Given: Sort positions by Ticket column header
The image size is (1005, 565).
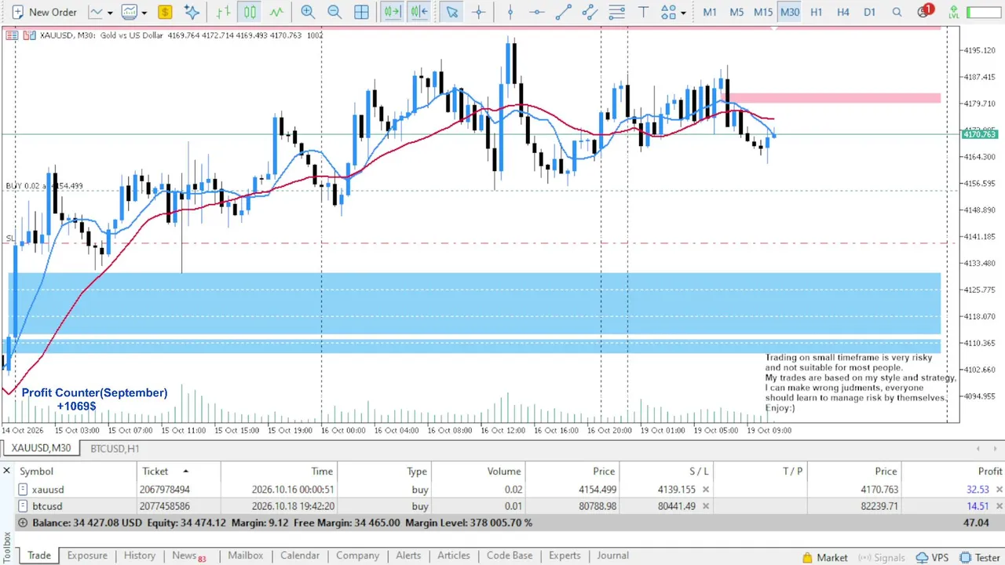Looking at the screenshot, I should pos(178,471).
